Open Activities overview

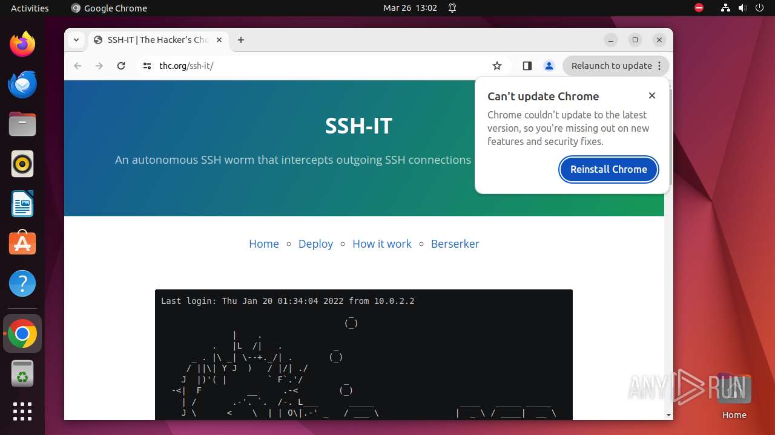click(x=30, y=8)
